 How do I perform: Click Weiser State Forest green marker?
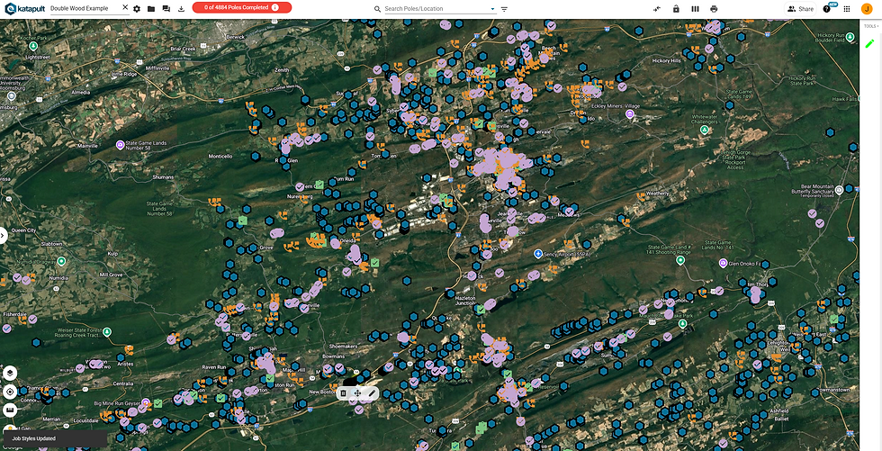coord(107,331)
